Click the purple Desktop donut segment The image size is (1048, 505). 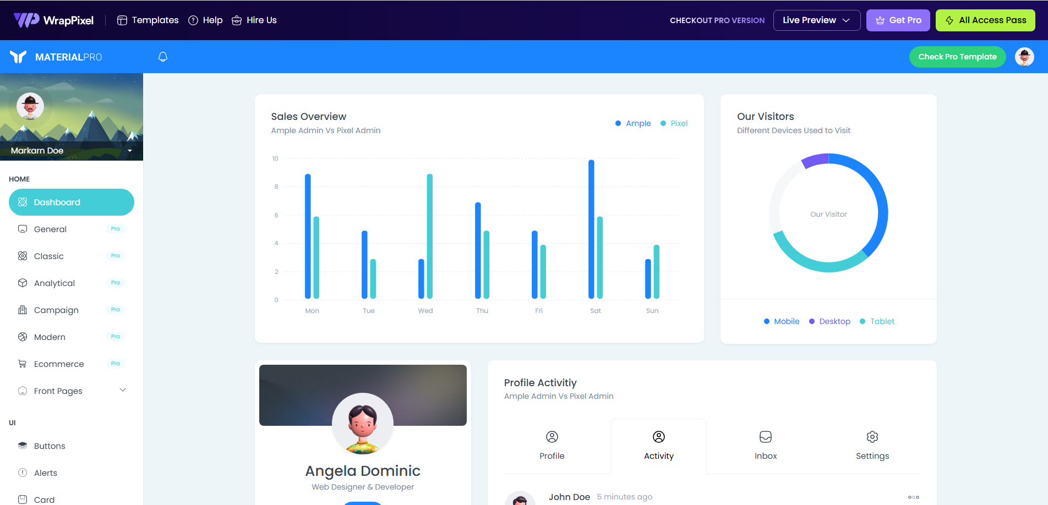coord(816,160)
